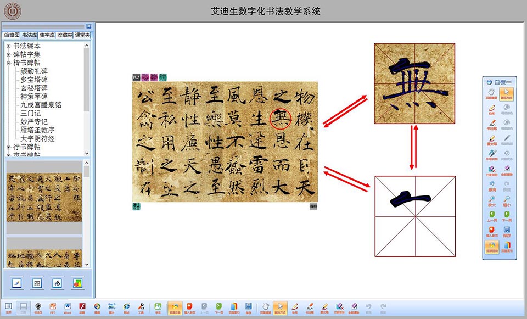Open the 集字库 tab
527x319 pixels.
[47, 35]
